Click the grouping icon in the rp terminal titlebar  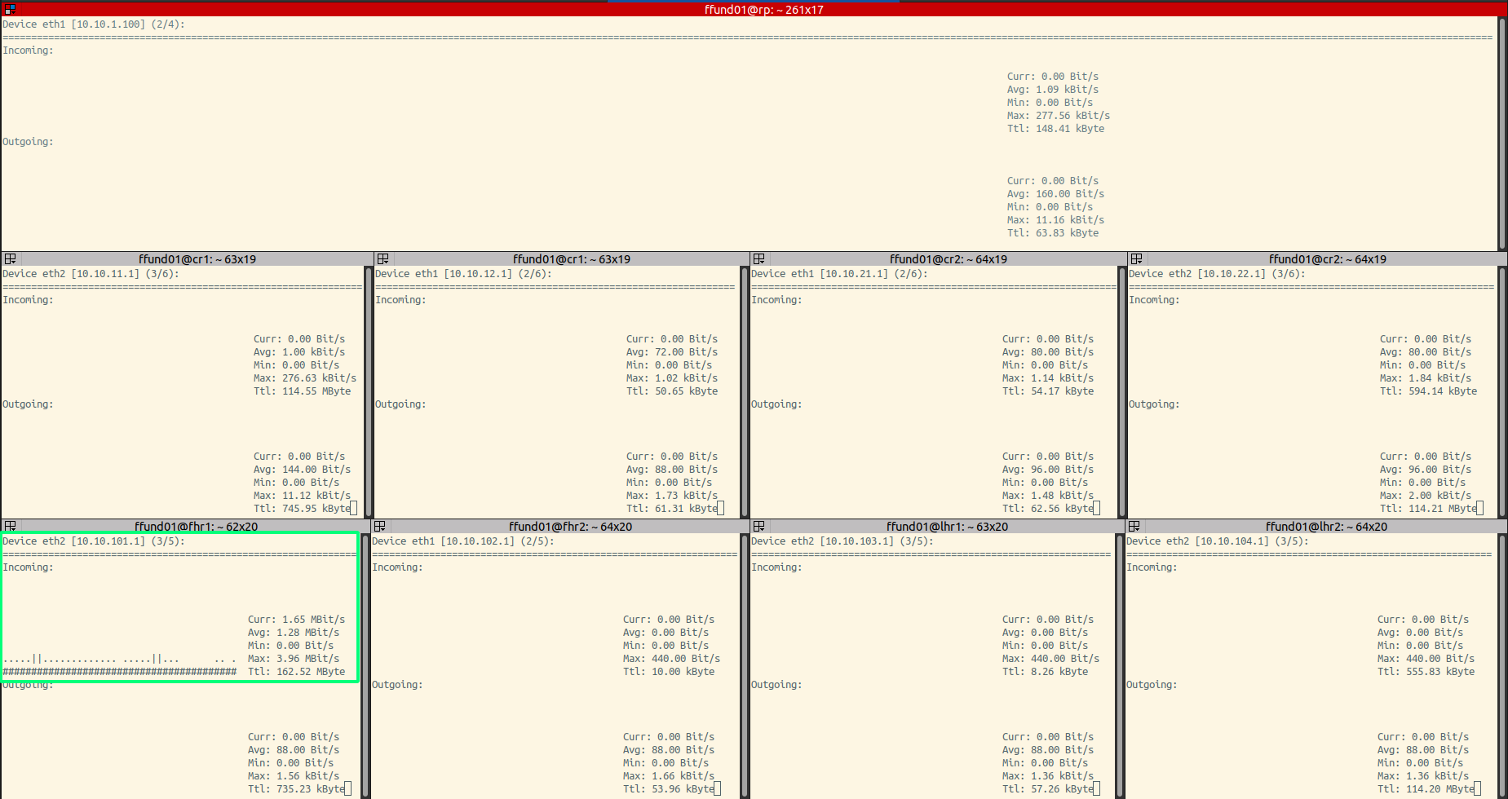click(x=10, y=10)
